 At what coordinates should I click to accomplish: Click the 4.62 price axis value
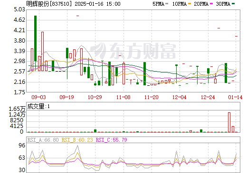[x=19, y=20]
